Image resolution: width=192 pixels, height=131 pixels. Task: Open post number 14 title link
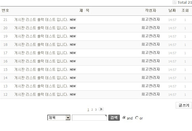pyautogui.click(x=41, y=78)
